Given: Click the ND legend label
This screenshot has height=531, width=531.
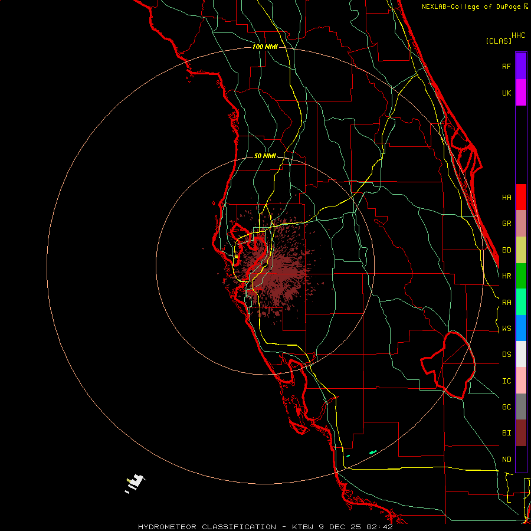Looking at the screenshot, I should tap(506, 460).
